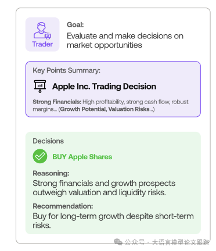
Task: Click Growth Potential, Valuation Risks text
Action: click(105, 109)
